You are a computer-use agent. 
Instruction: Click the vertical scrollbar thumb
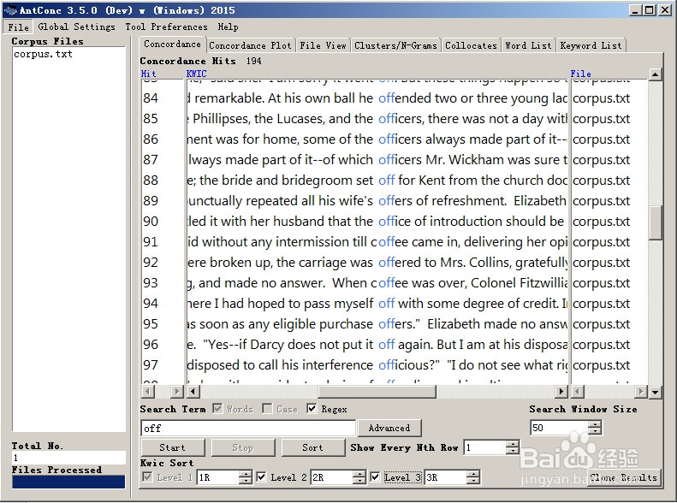click(655, 222)
